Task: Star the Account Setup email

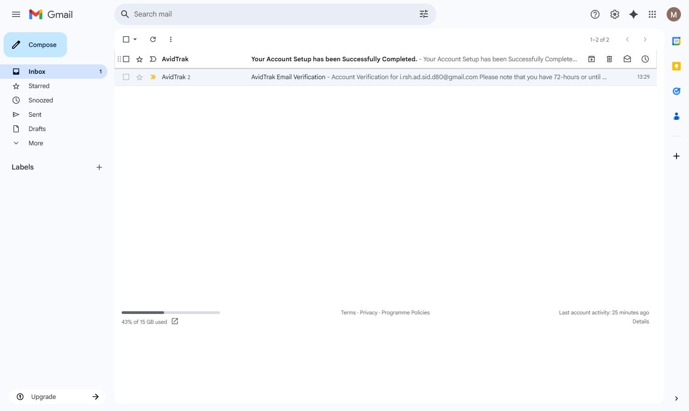Action: coord(139,59)
